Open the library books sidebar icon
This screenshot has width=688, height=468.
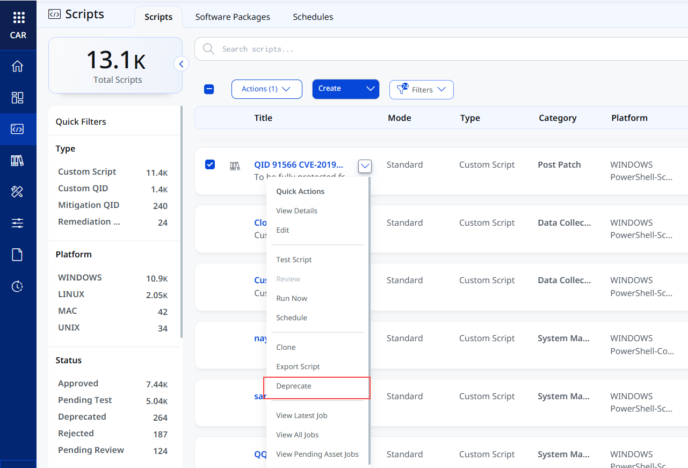pyautogui.click(x=18, y=160)
